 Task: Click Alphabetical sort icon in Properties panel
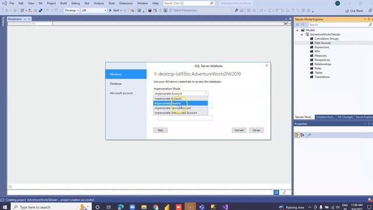pyautogui.click(x=302, y=135)
